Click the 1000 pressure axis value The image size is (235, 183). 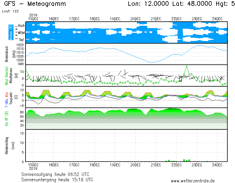coord(20,60)
